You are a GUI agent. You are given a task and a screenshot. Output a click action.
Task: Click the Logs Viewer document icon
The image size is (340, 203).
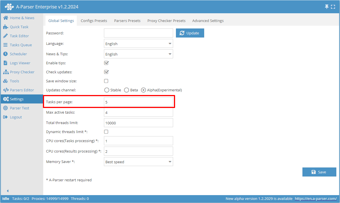click(5, 63)
